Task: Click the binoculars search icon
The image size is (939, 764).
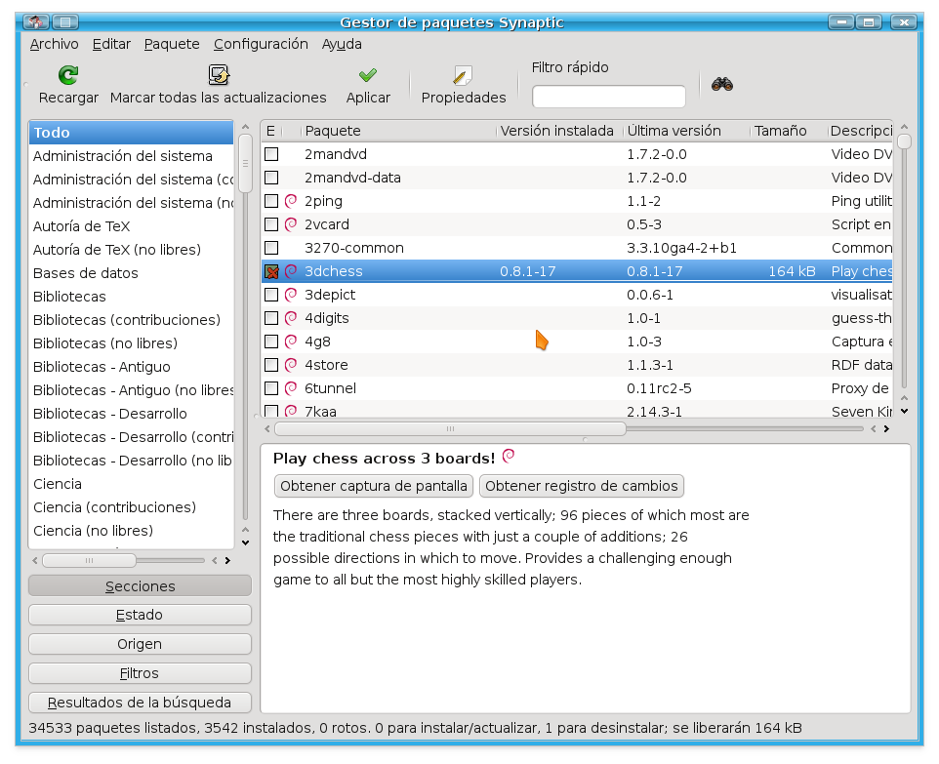Action: pyautogui.click(x=722, y=84)
